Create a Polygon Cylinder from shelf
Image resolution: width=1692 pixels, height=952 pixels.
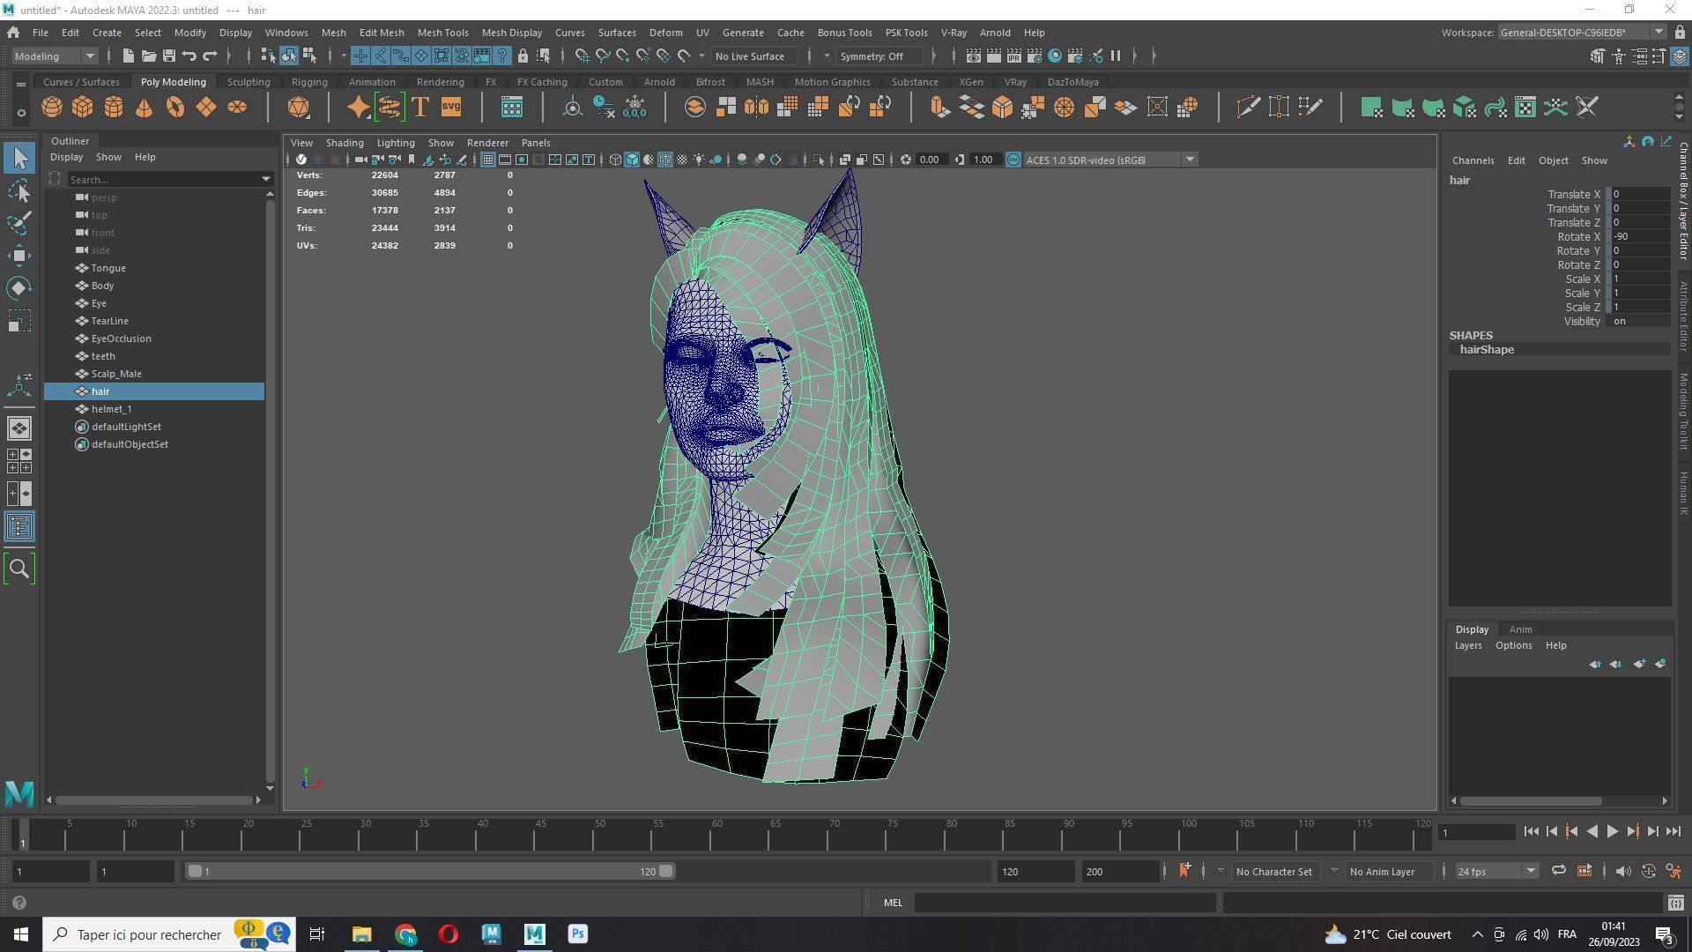(x=114, y=108)
